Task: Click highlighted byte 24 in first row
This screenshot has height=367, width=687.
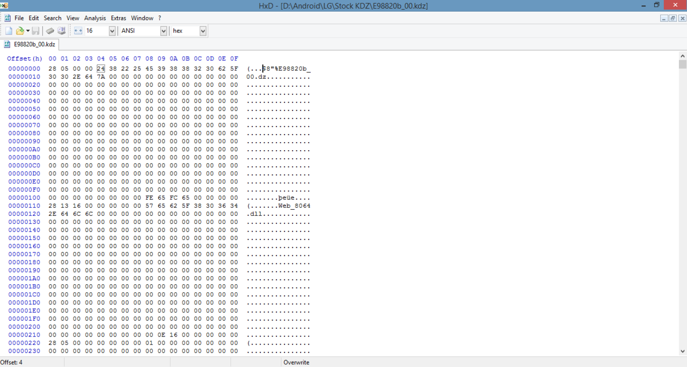Action: [101, 69]
